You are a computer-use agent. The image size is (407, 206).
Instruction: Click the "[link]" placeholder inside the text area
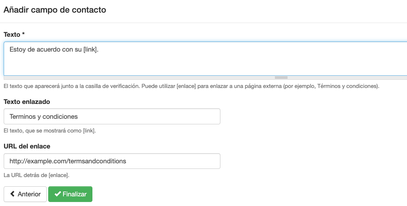(91, 49)
